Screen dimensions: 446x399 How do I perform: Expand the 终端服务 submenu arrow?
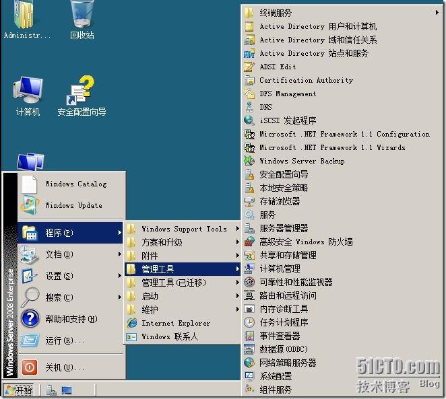click(437, 13)
